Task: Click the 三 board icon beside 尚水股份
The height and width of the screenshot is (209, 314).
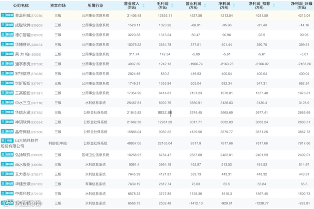Action: pyautogui.click(x=3, y=164)
